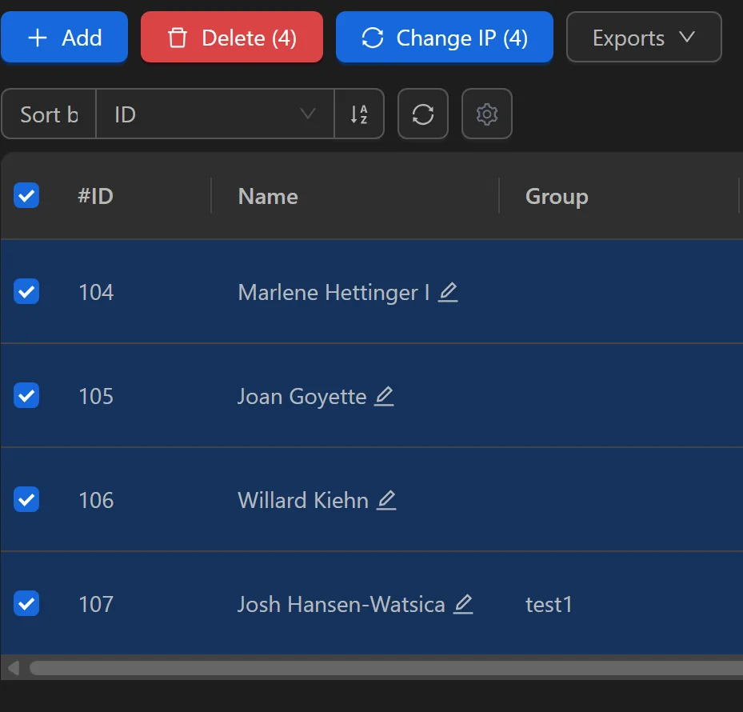This screenshot has height=712, width=743.
Task: Click the Name column header
Action: tap(268, 197)
